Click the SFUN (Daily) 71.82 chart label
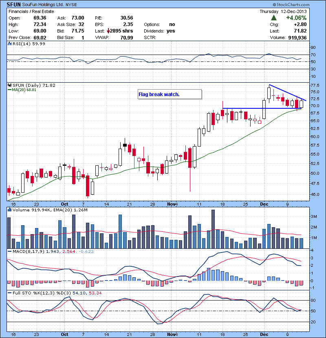This screenshot has width=326, height=338. pyautogui.click(x=34, y=85)
